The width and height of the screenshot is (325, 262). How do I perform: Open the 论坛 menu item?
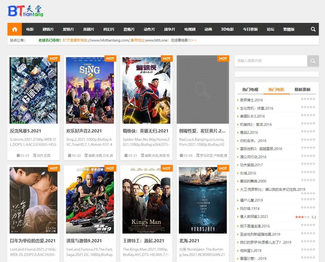(271, 29)
